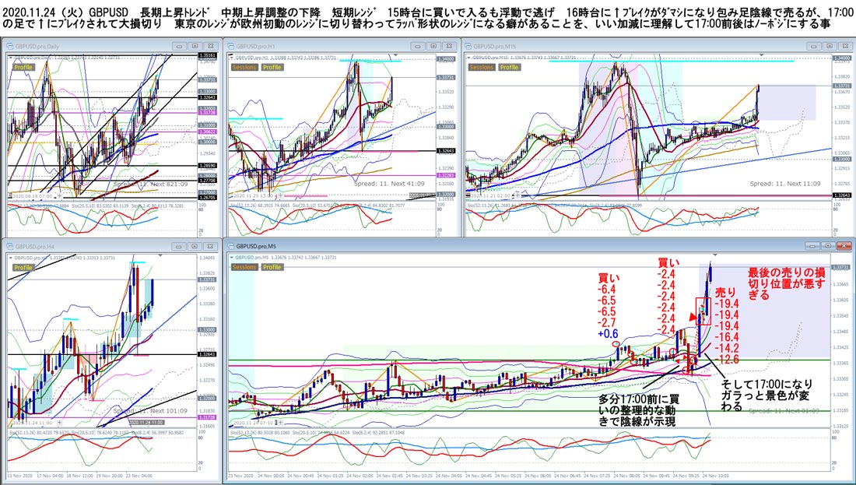Viewport: 856px width, 485px height.
Task: Click the GBPUSD.pro,M15 chart window icon
Action: pos(468,47)
